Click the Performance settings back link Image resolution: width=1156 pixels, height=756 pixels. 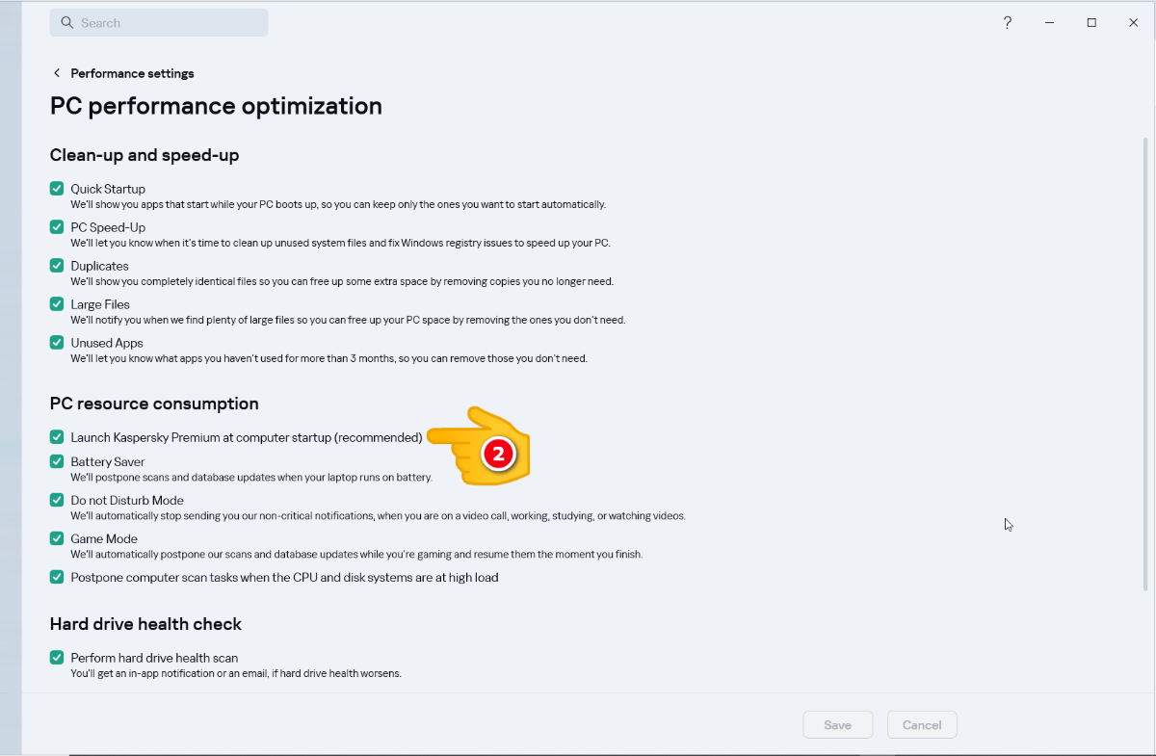click(132, 73)
